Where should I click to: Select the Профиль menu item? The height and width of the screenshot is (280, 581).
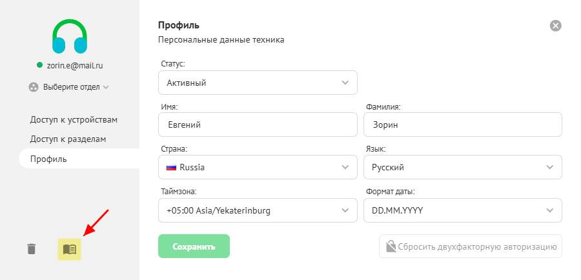(48, 159)
